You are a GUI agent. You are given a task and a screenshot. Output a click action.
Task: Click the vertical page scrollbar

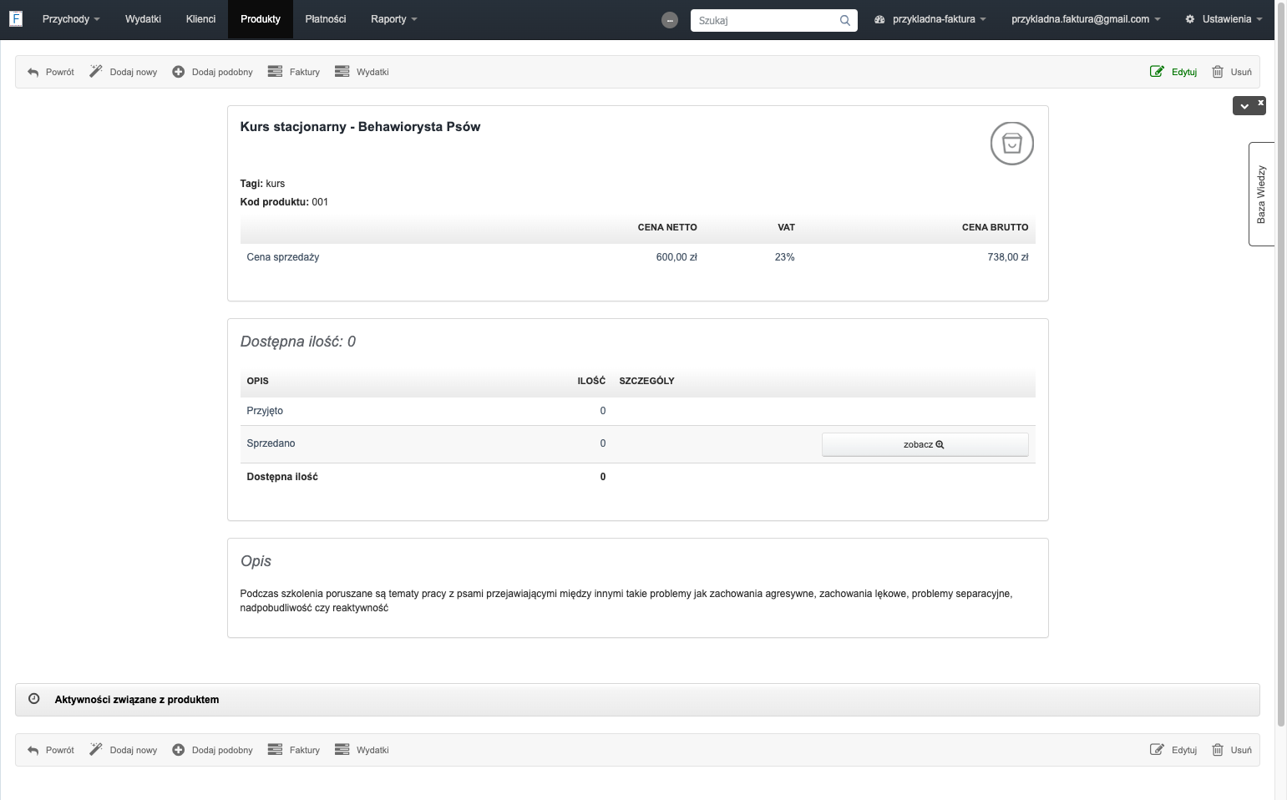pos(1281,364)
